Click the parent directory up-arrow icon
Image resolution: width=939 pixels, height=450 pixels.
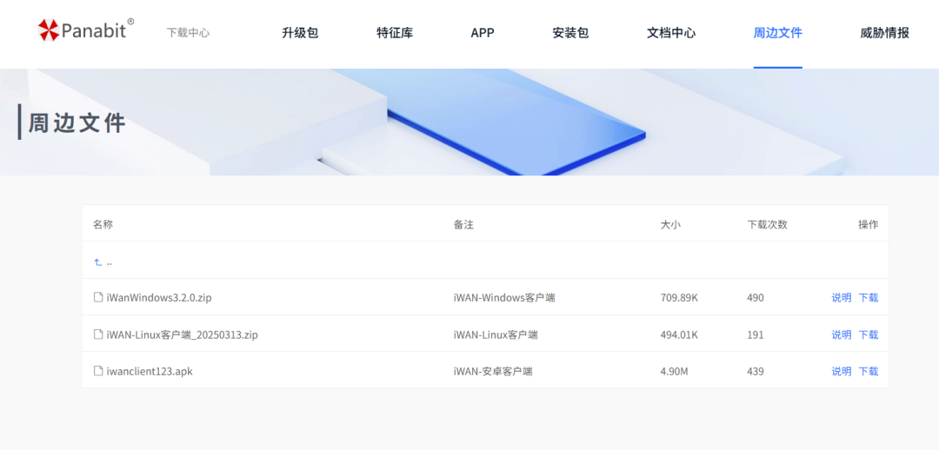tap(97, 262)
